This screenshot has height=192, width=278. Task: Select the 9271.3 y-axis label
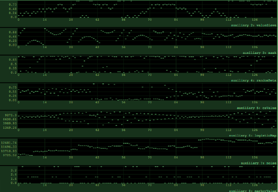(x=11, y=115)
